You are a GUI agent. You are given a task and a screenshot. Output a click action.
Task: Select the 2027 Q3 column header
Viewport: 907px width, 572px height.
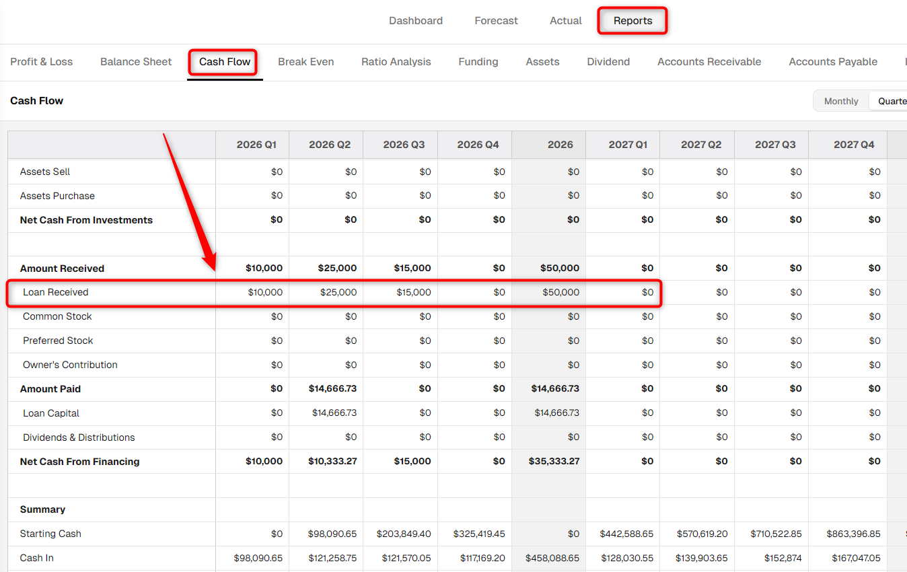tap(771, 145)
